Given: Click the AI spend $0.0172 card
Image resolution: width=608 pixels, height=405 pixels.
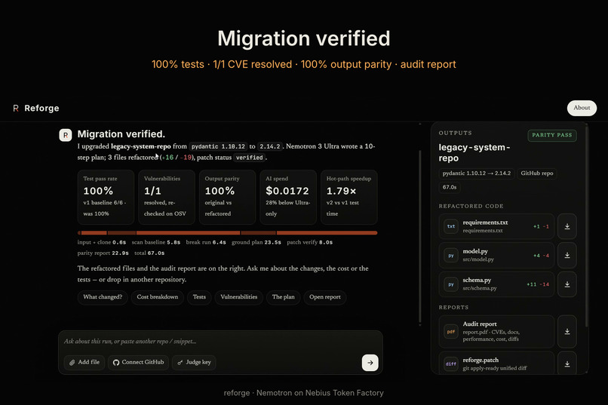Looking at the screenshot, I should coord(288,198).
